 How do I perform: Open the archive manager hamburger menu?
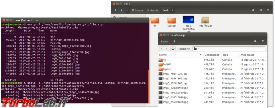click(263, 41)
